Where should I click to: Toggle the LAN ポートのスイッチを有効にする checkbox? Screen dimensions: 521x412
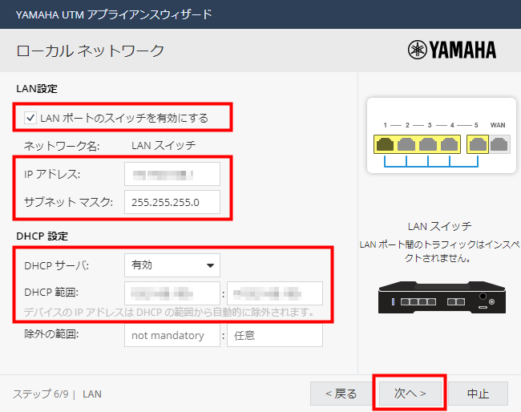point(30,119)
